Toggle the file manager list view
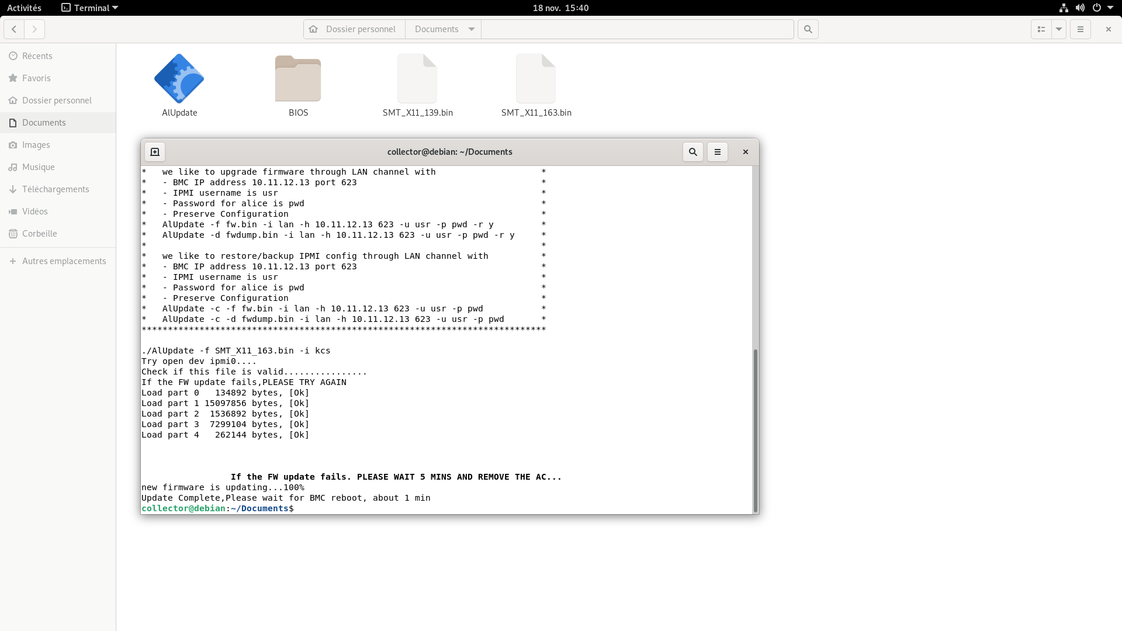This screenshot has height=631, width=1122. [x=1041, y=29]
